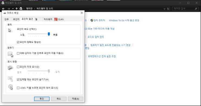
Task: Open CD 또는 기타 미디어 자동 재생 link
Action: pos(100,29)
